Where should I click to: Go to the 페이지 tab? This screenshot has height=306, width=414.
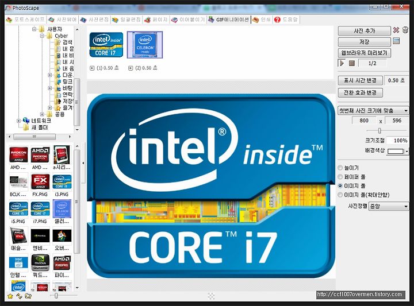156,20
